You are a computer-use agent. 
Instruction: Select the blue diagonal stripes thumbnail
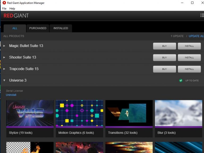click(x=178, y=147)
